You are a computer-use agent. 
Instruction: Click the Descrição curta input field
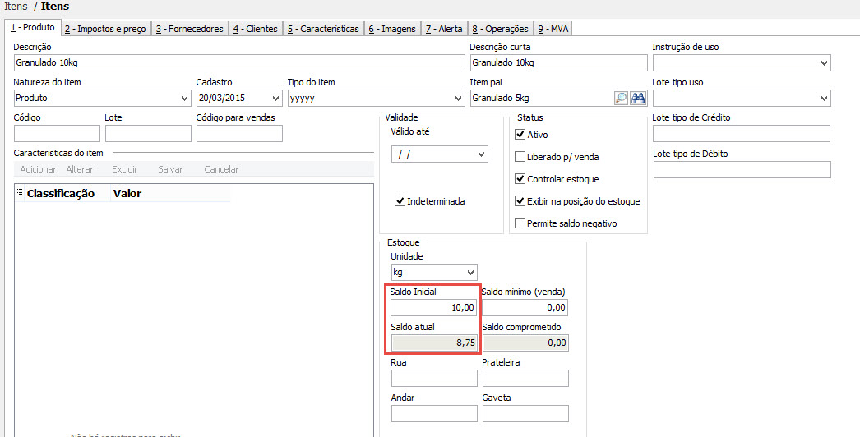(559, 63)
